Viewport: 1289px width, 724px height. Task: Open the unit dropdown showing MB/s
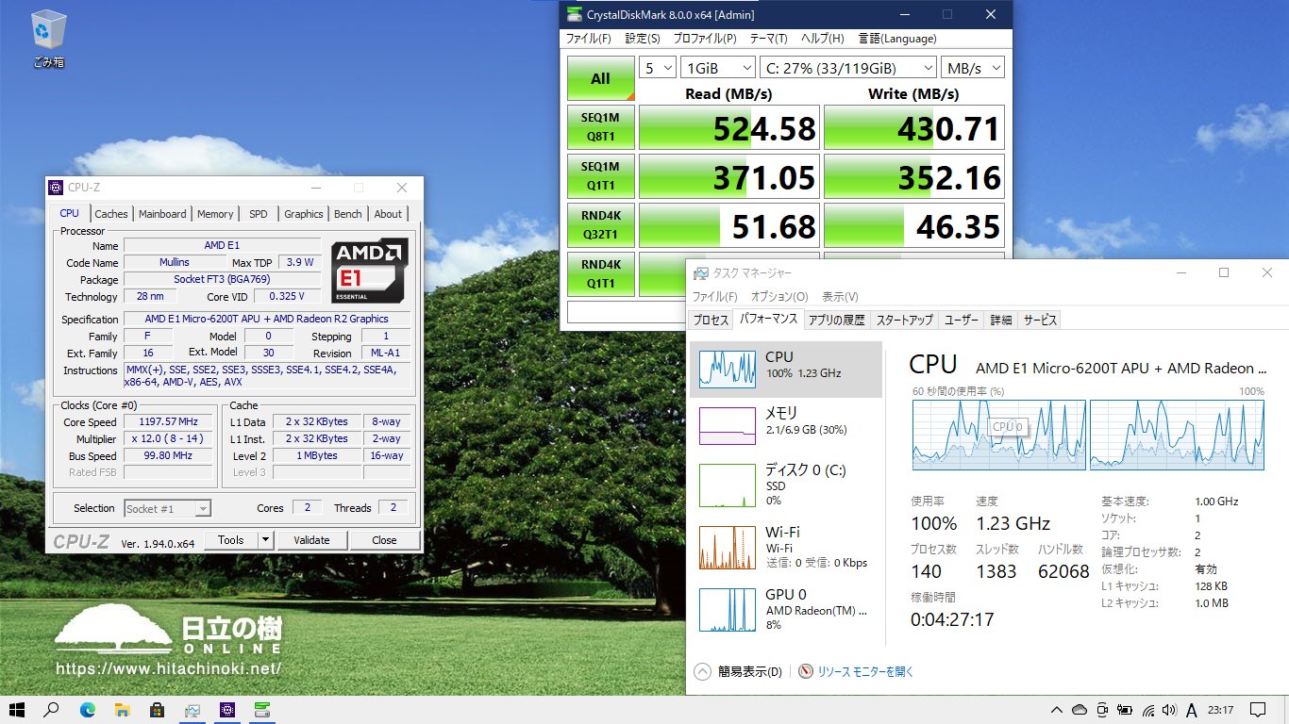973,68
